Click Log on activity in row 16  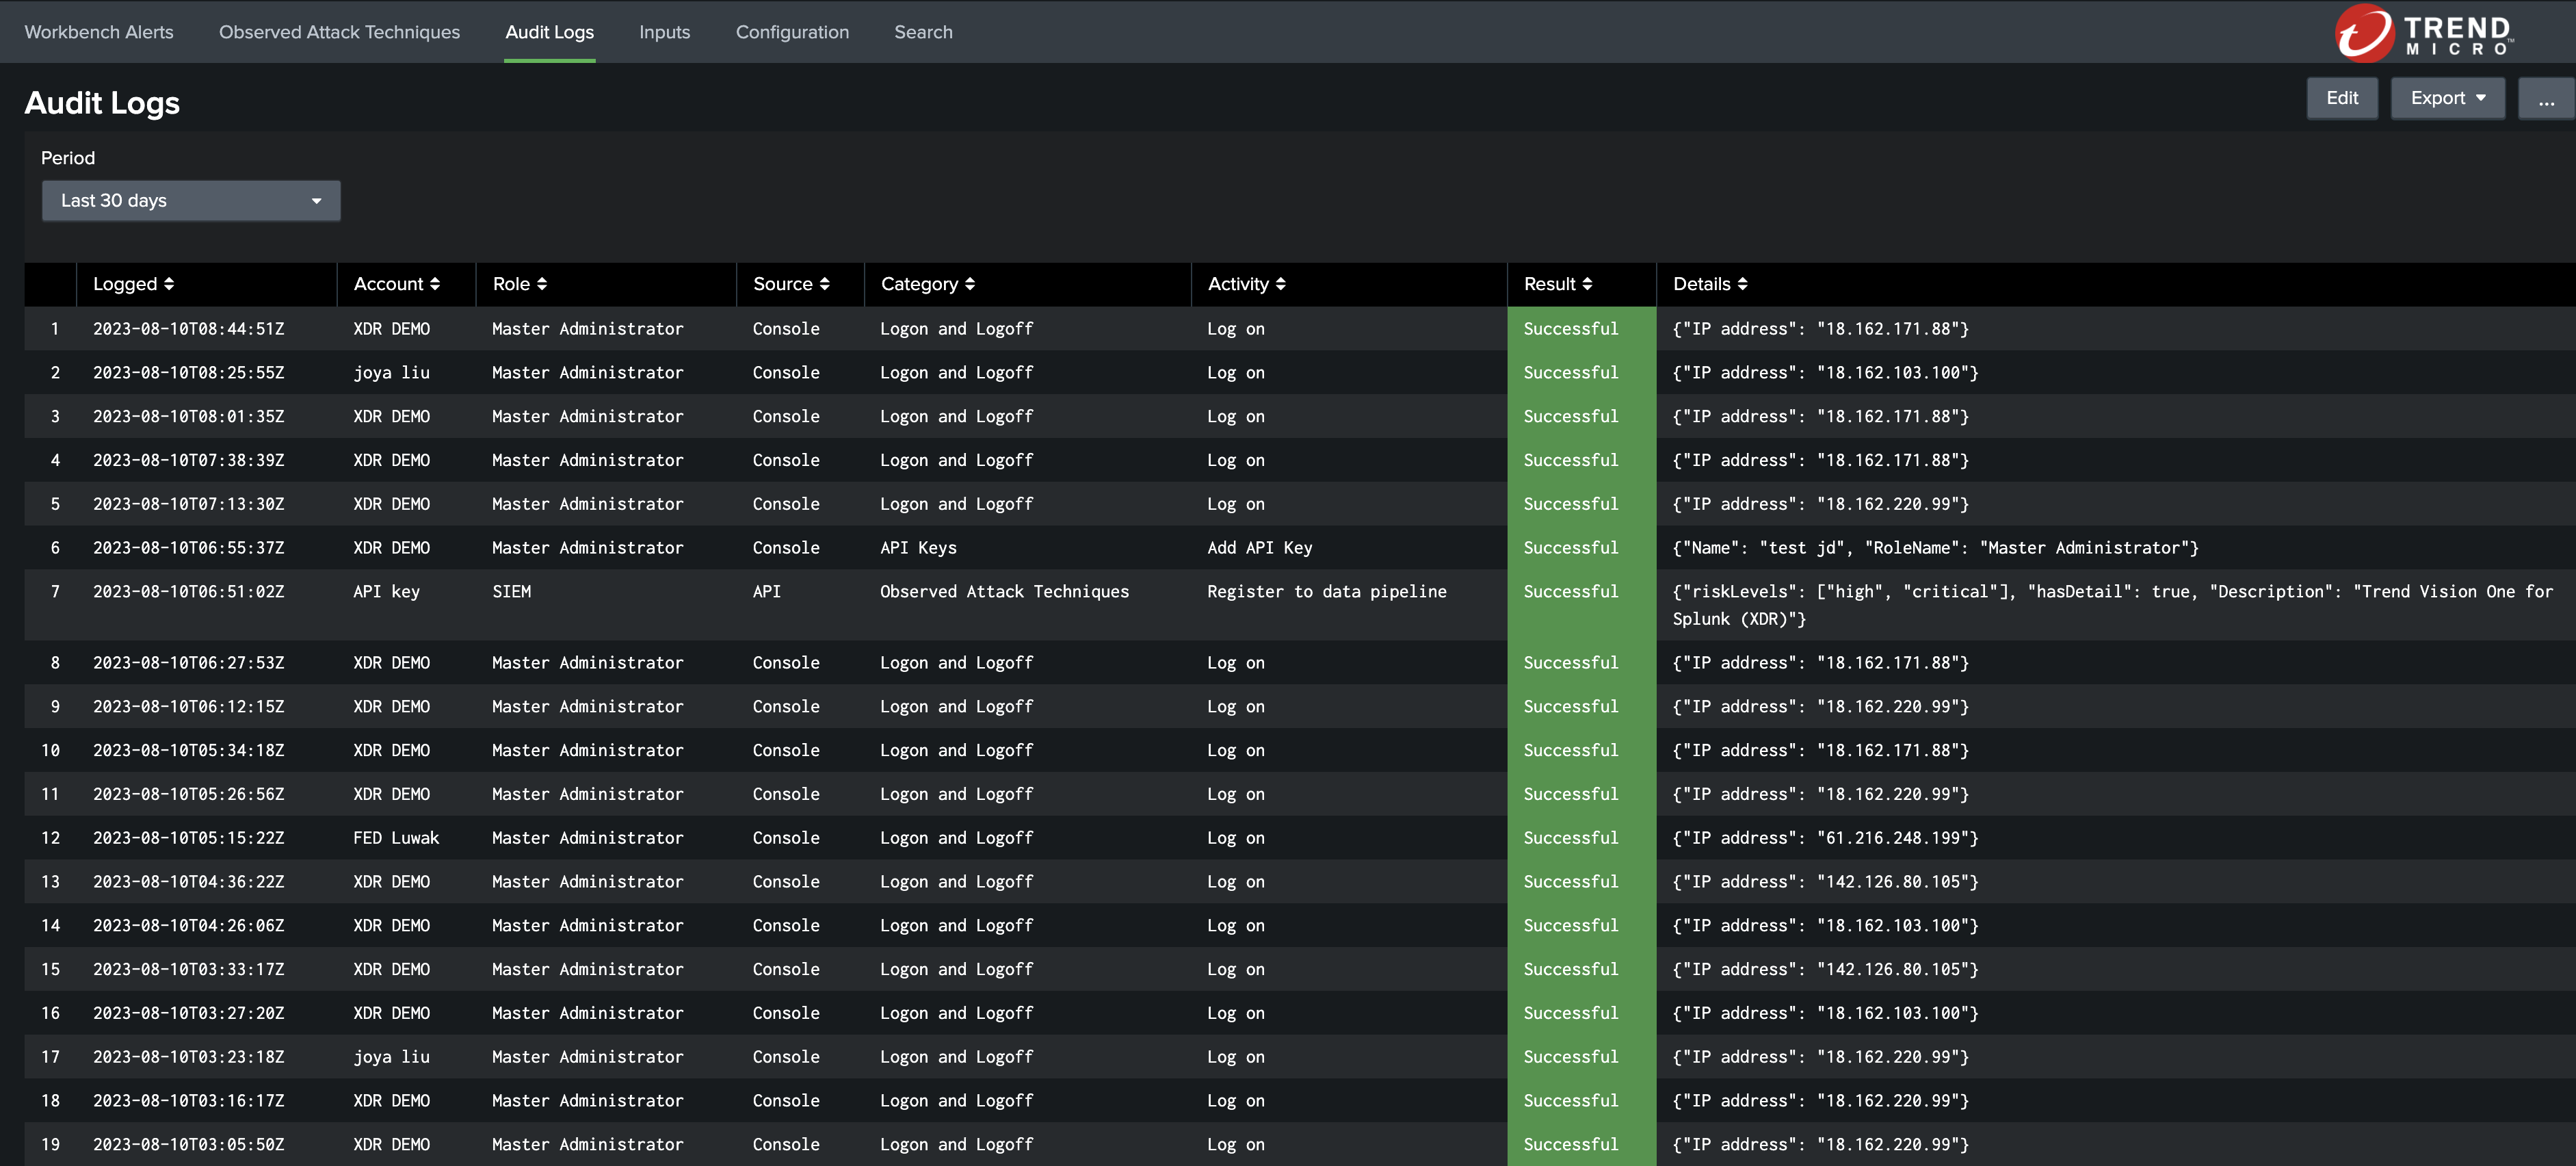coord(1235,1014)
